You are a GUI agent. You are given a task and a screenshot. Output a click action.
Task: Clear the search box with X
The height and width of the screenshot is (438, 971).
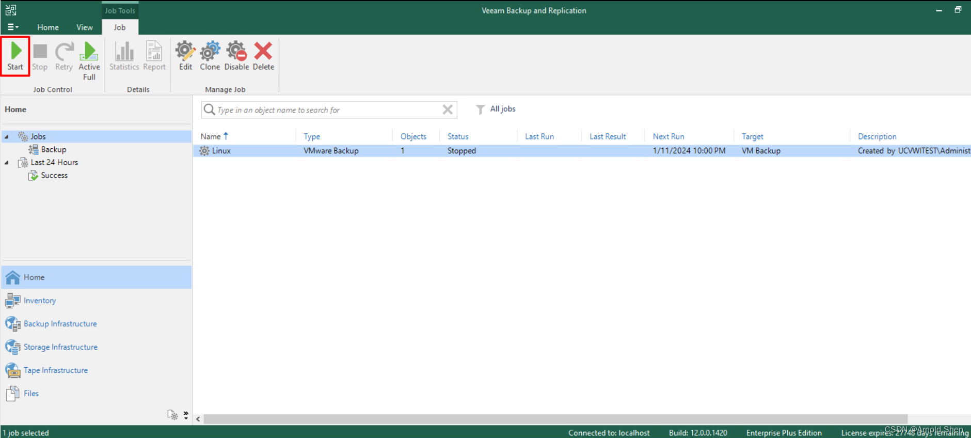[x=448, y=109]
